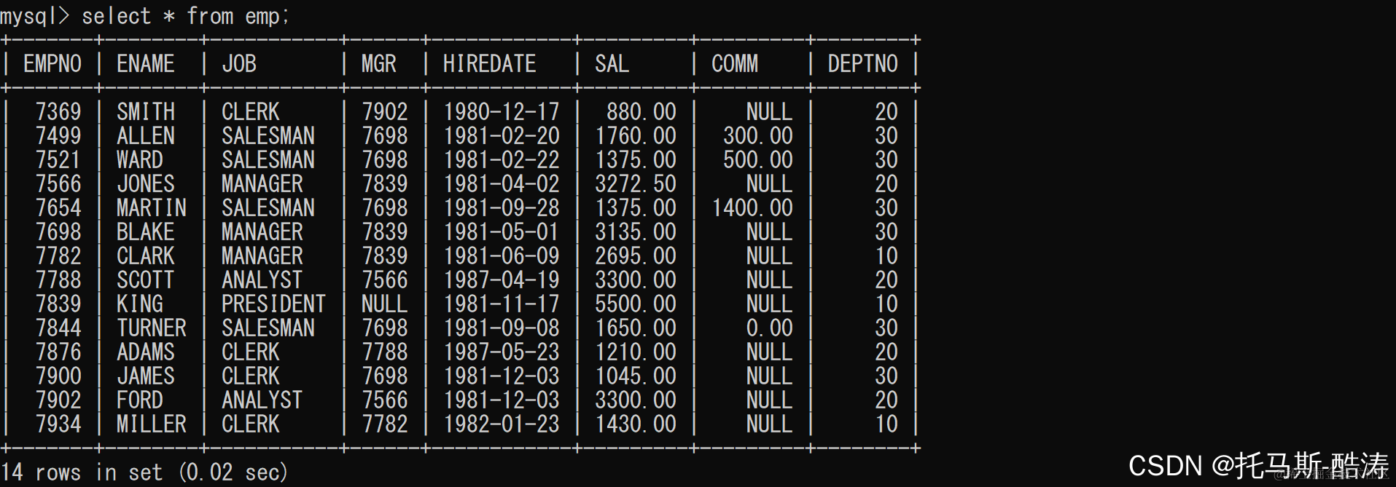This screenshot has width=1396, height=487.
Task: Click the MGR column header
Action: [379, 64]
